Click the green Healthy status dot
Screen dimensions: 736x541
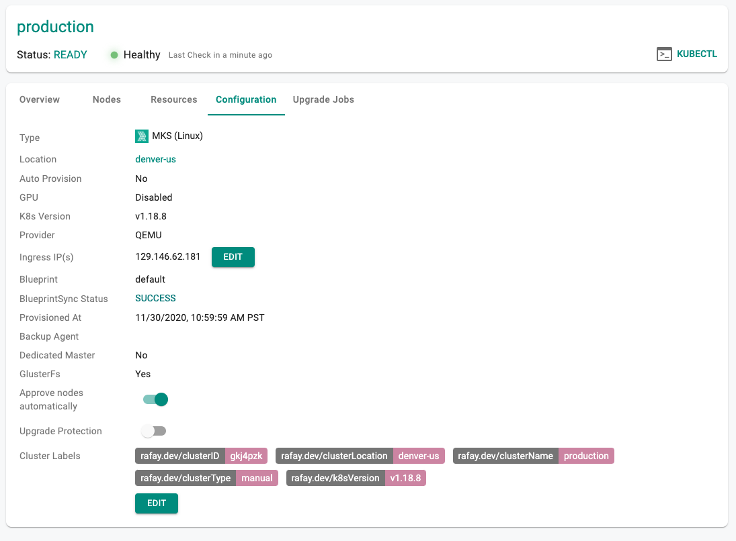pyautogui.click(x=114, y=55)
